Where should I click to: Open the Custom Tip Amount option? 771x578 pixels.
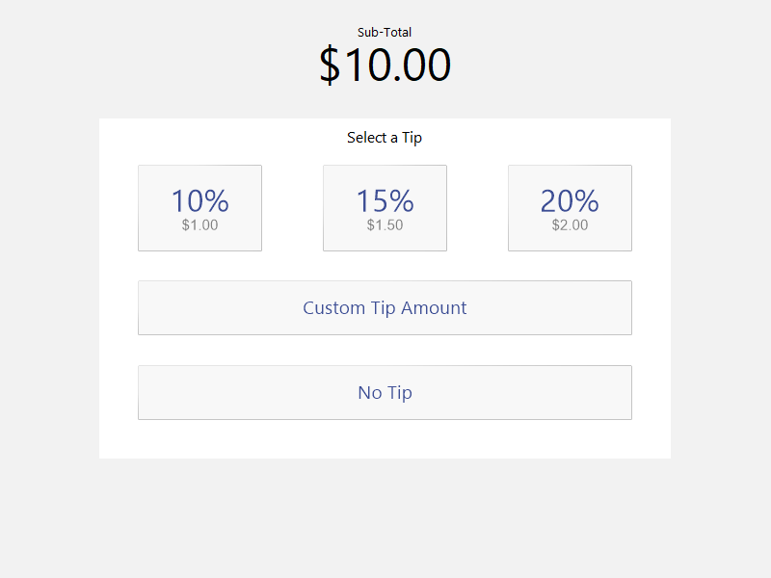(x=385, y=307)
